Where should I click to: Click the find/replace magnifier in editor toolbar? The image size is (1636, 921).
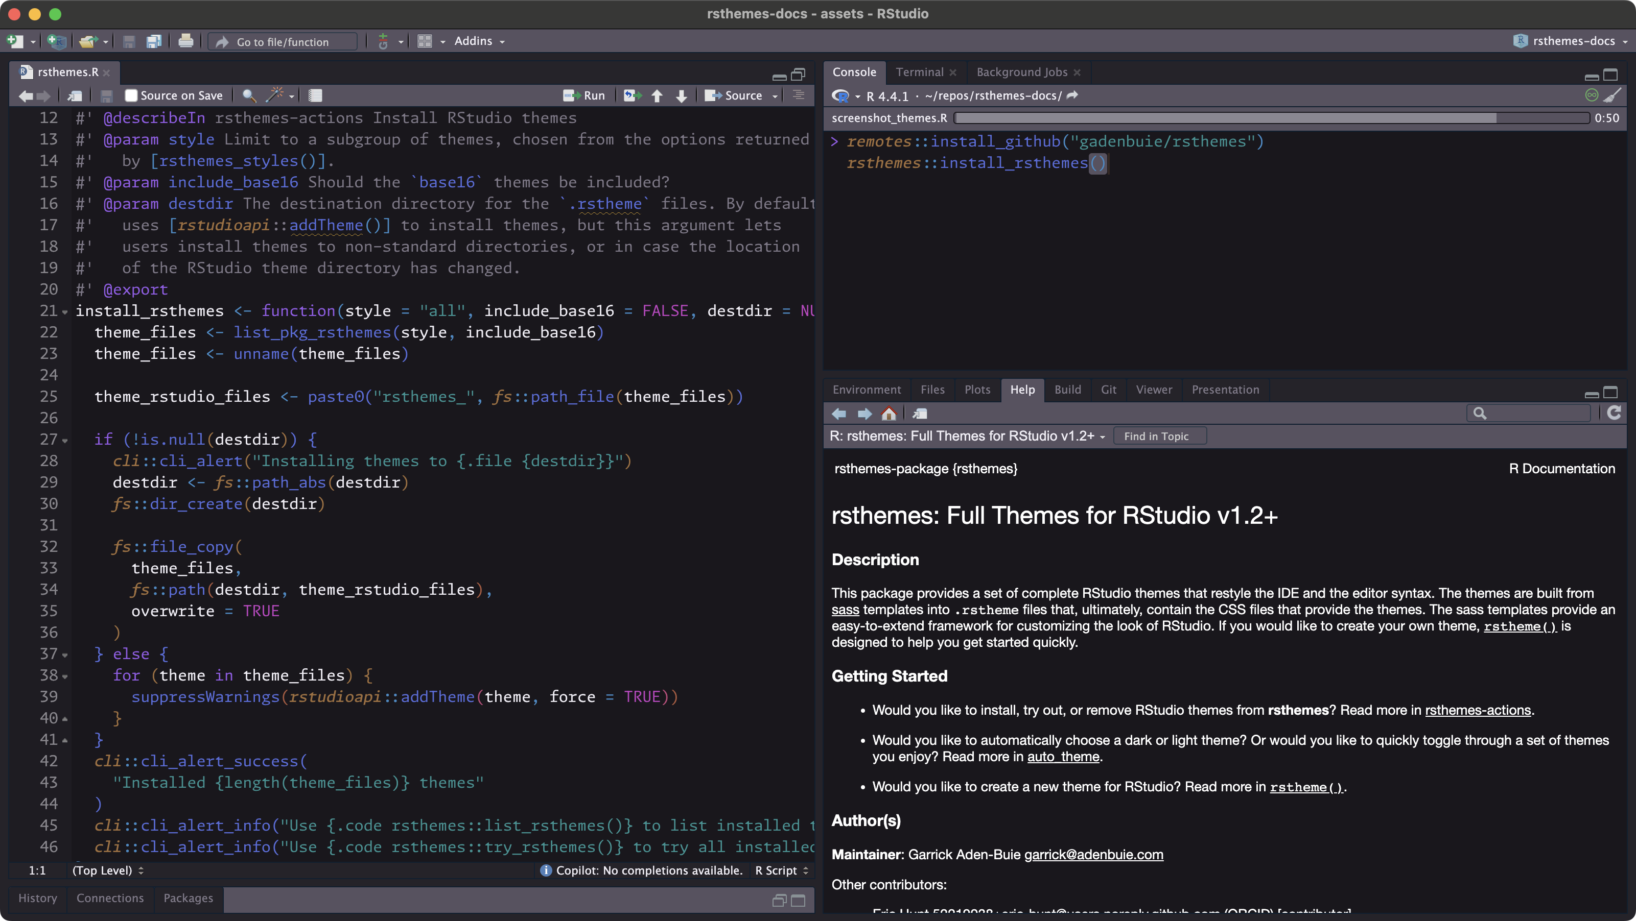pos(249,95)
